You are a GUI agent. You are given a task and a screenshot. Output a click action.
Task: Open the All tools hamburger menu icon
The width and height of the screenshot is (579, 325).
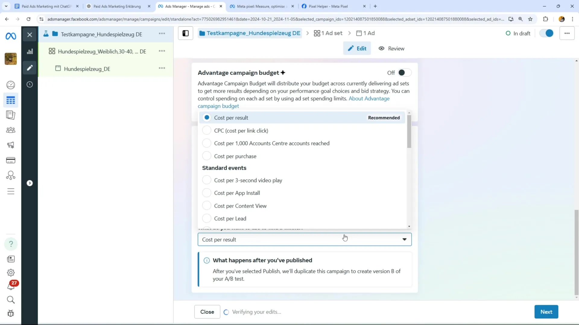point(11,191)
